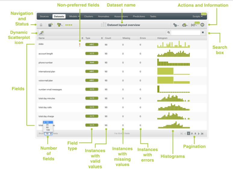Open the Tasks tab
Image resolution: width=233 pixels, height=170 pixels.
153,16
